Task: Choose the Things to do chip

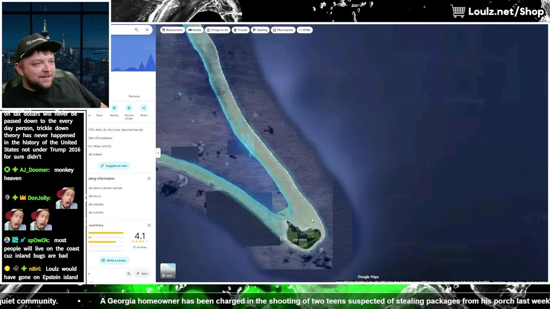Action: 217,30
